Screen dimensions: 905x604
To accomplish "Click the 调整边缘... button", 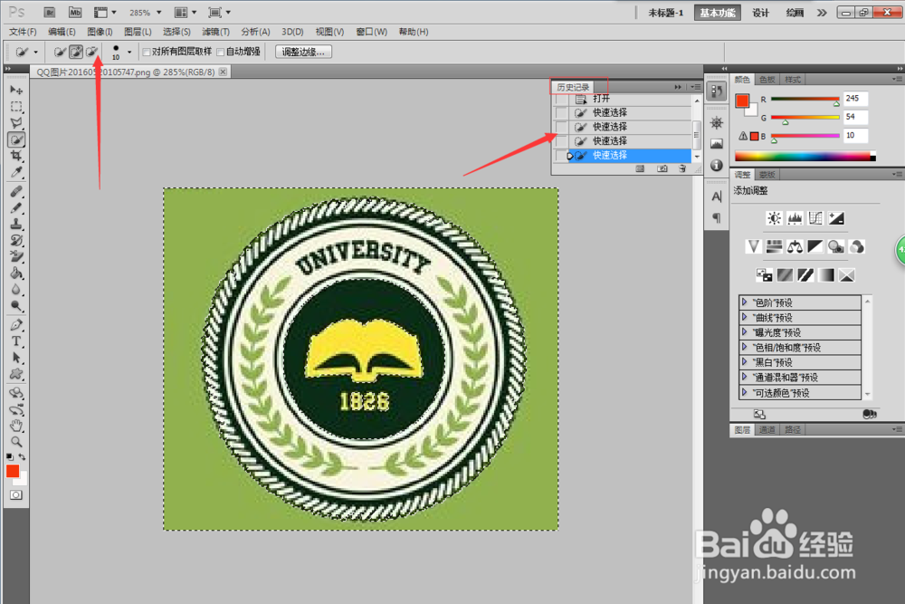I will click(x=303, y=52).
